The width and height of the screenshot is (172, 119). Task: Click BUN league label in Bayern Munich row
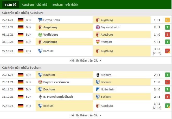tap(29, 27)
